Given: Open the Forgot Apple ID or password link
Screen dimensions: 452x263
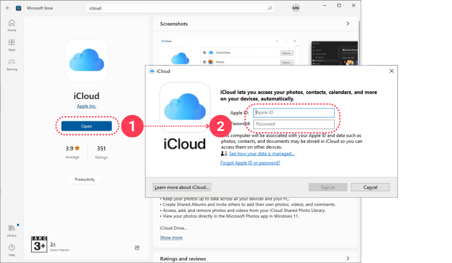Looking at the screenshot, I should click(x=250, y=162).
